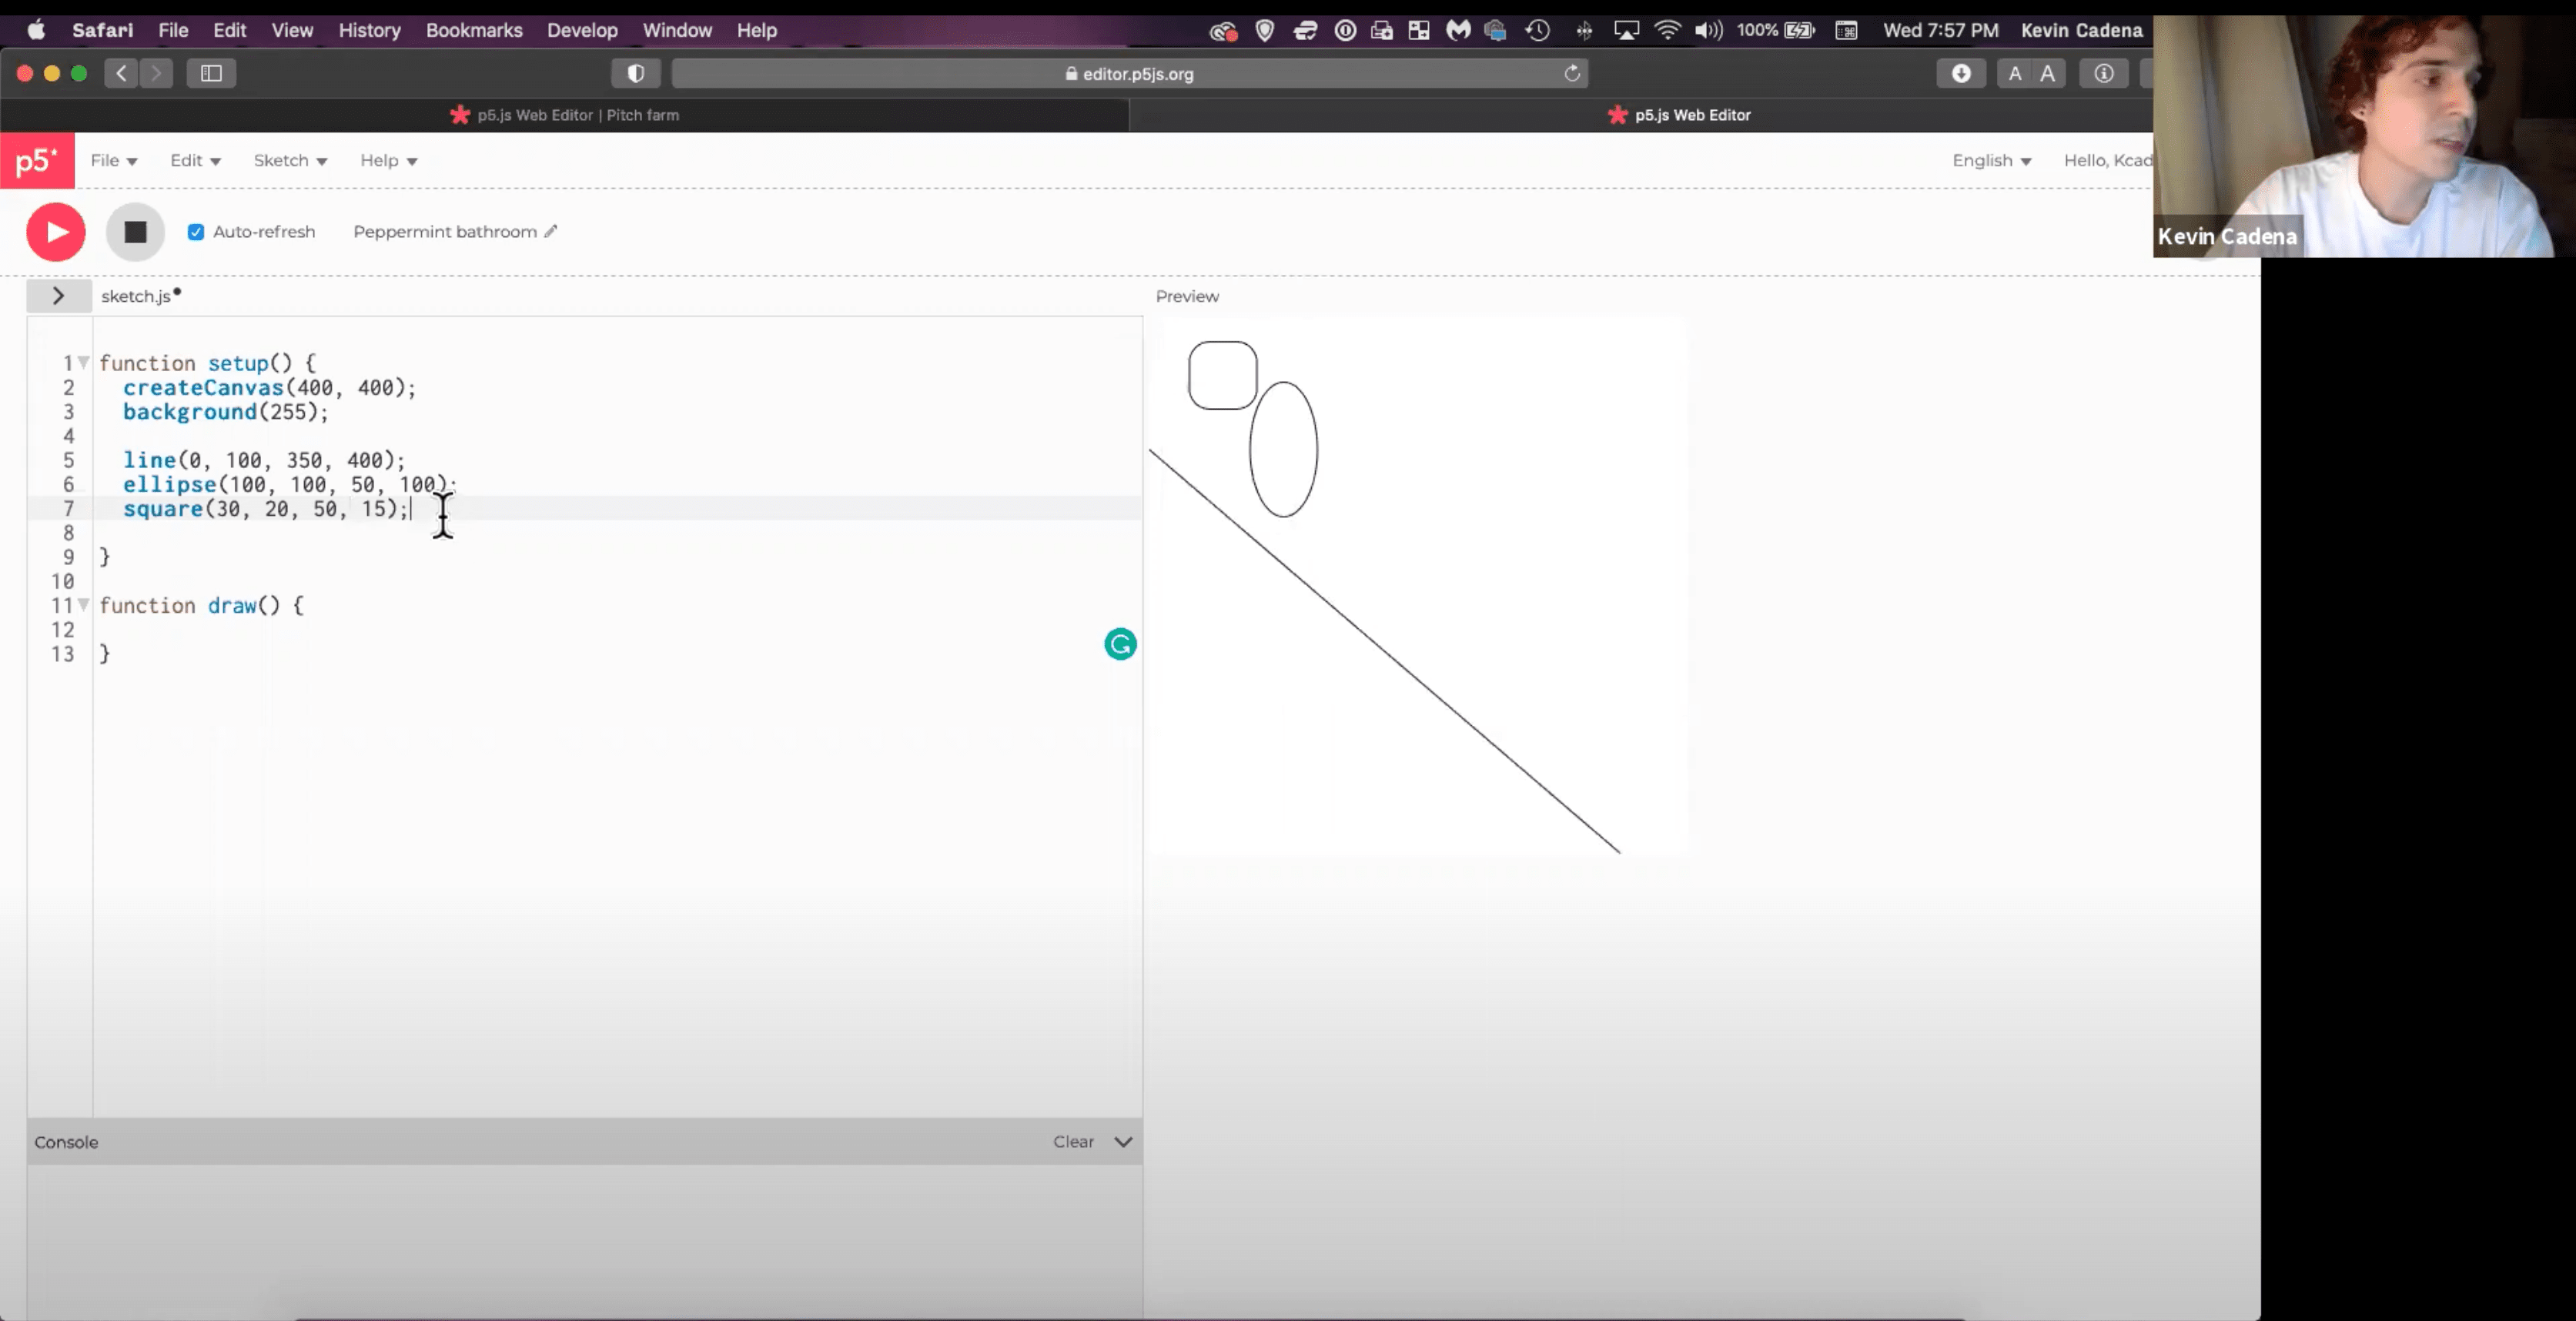Switch to the Pitch farm tab
This screenshot has height=1321, width=2576.
565,115
